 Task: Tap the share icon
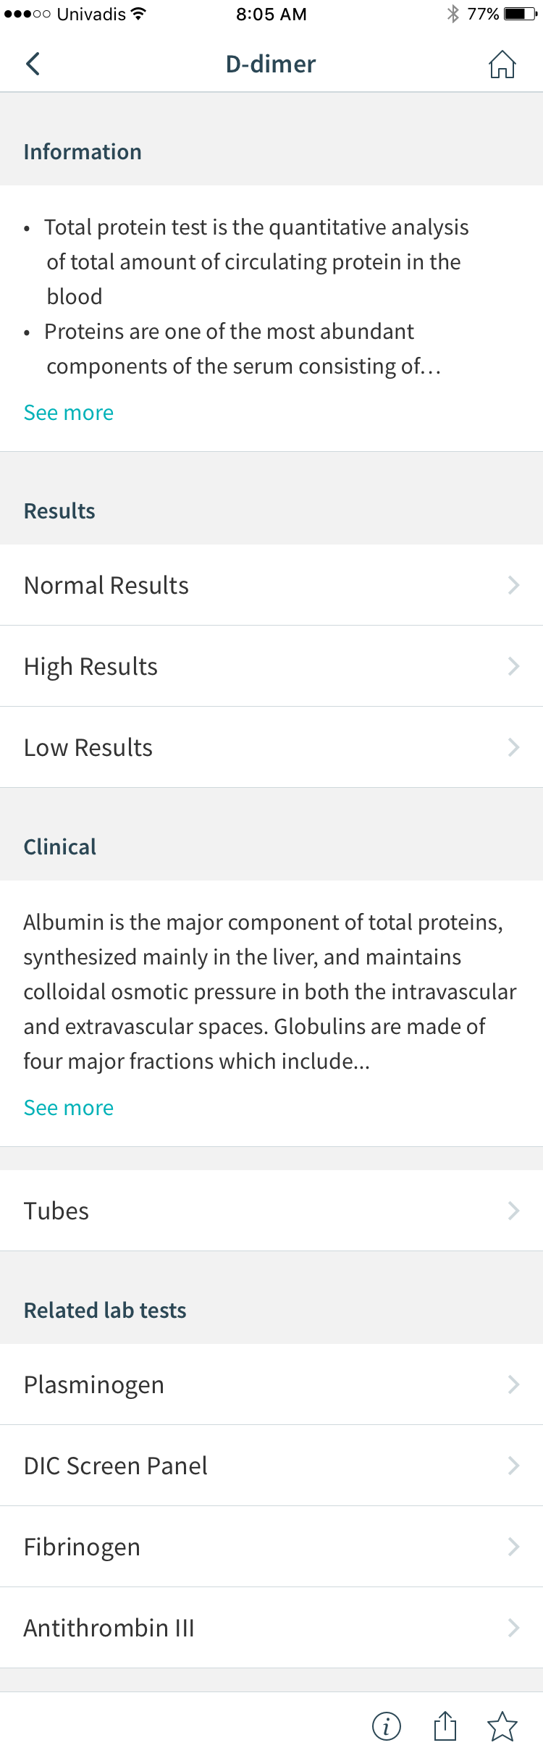coord(445,1726)
